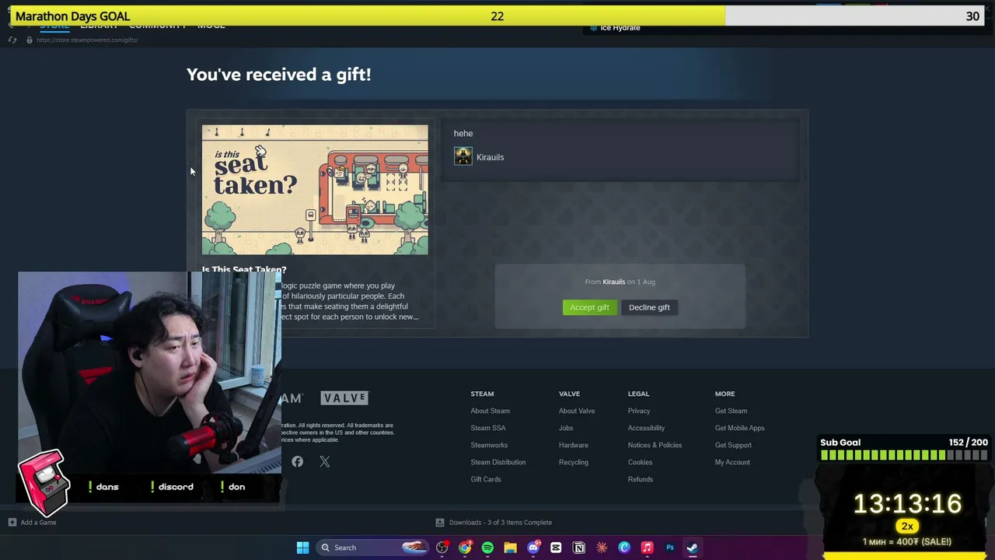Open the Steam Distribution footer link
Image resolution: width=995 pixels, height=560 pixels.
pyautogui.click(x=497, y=462)
